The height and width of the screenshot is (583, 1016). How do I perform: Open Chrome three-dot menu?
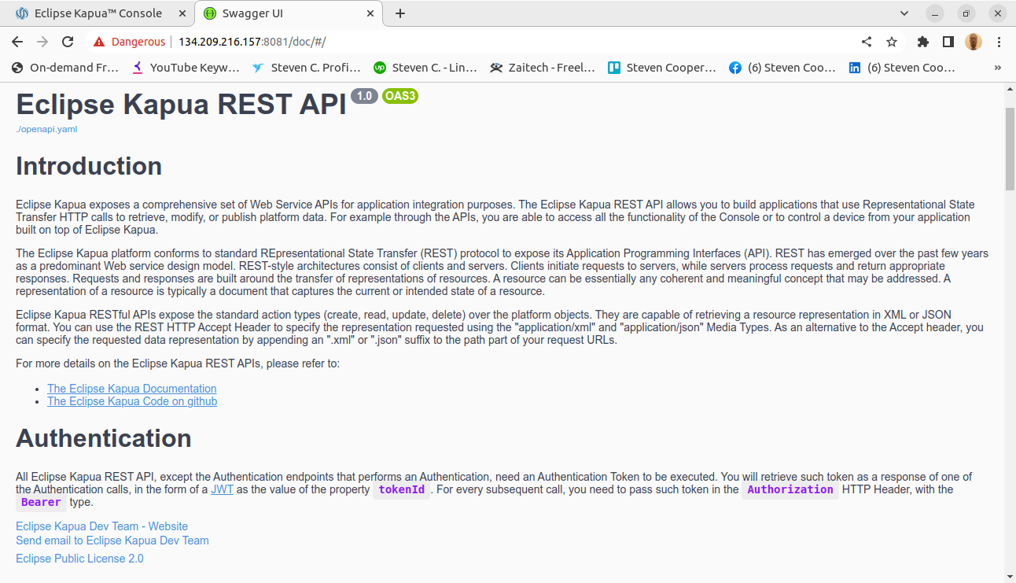999,42
